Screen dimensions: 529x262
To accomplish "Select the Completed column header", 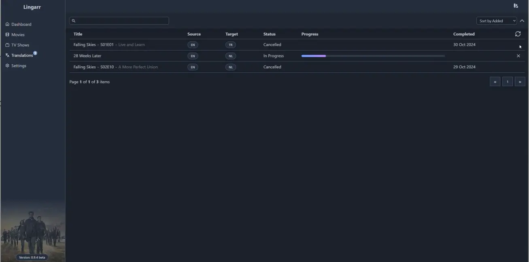I will [464, 34].
